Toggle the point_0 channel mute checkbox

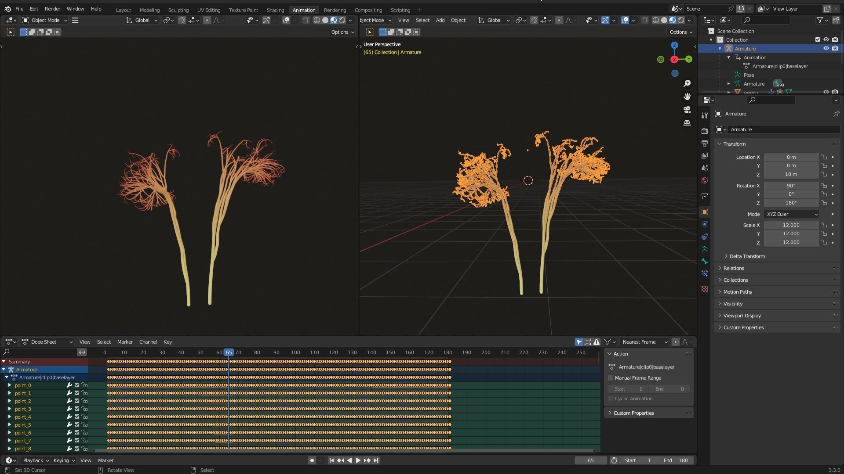(x=77, y=385)
